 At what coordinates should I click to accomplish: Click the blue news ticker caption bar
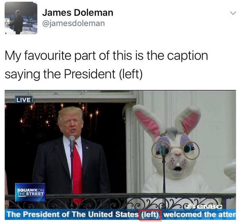pos(120,214)
